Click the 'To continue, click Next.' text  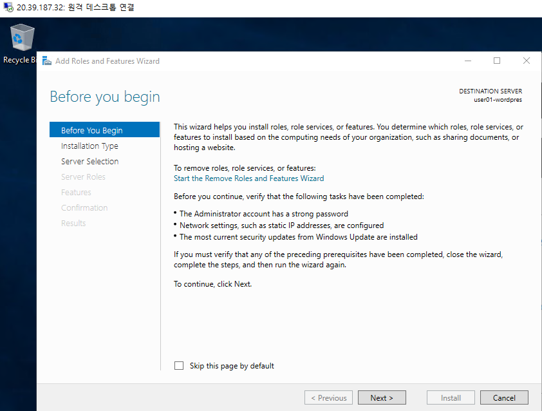212,284
